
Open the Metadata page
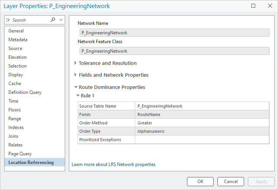[x=18, y=40]
